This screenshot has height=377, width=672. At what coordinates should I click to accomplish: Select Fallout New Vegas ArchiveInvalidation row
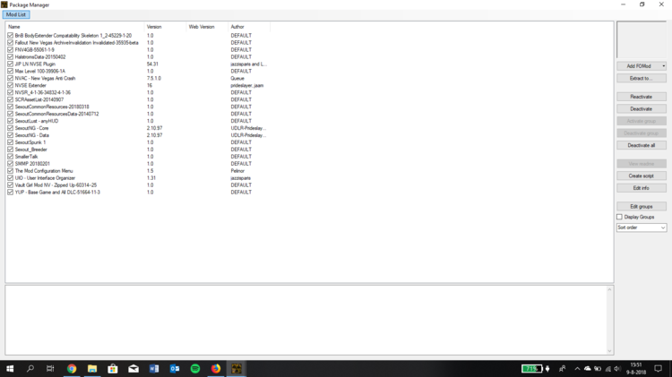77,42
